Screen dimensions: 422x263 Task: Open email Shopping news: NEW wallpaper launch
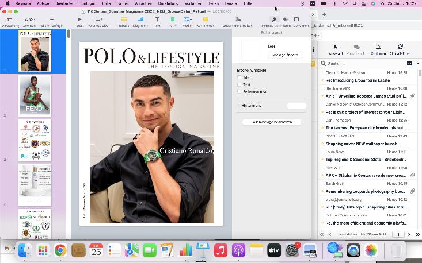point(368,140)
